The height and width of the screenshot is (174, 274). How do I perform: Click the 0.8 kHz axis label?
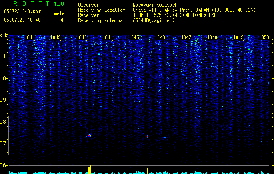click(3, 122)
